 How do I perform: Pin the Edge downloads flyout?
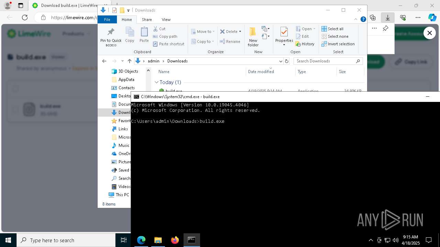click(386, 28)
